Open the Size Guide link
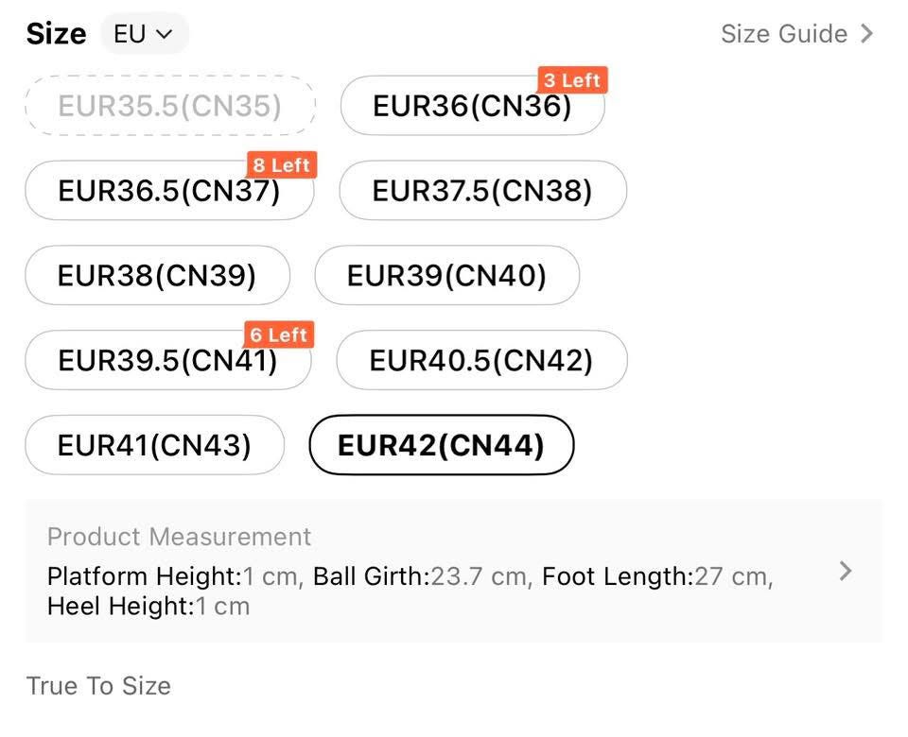The width and height of the screenshot is (908, 737). click(784, 34)
